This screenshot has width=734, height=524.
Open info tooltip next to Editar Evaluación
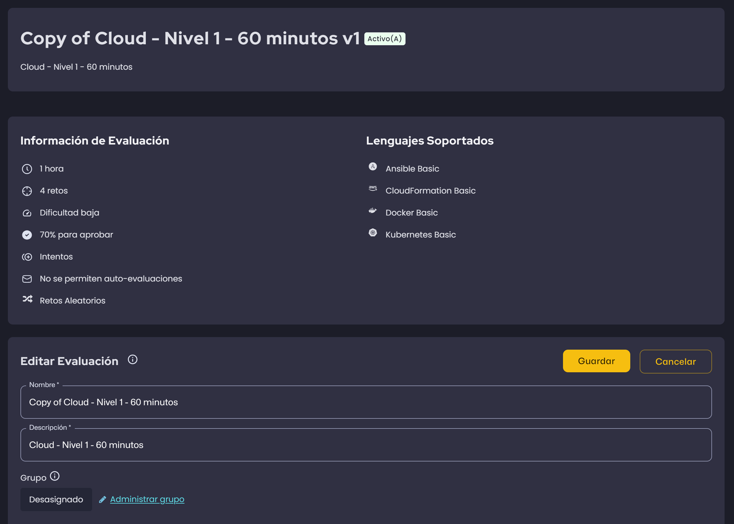(132, 360)
